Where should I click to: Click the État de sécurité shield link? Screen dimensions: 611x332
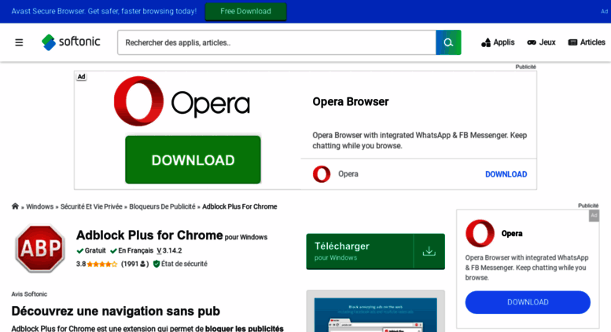click(x=180, y=264)
